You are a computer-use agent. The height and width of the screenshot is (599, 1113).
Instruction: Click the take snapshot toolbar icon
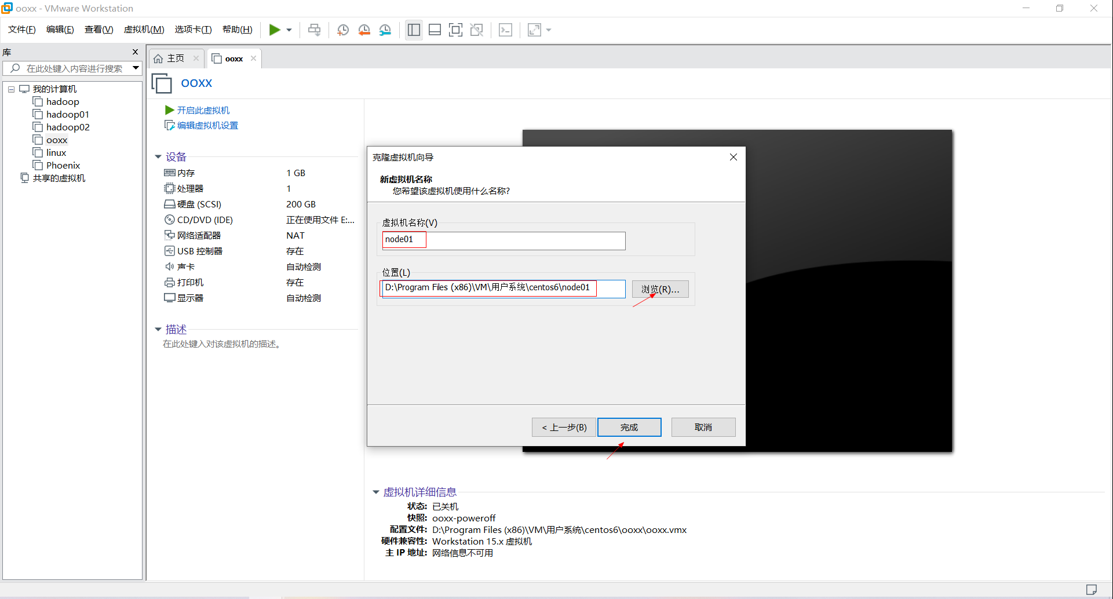pos(343,30)
